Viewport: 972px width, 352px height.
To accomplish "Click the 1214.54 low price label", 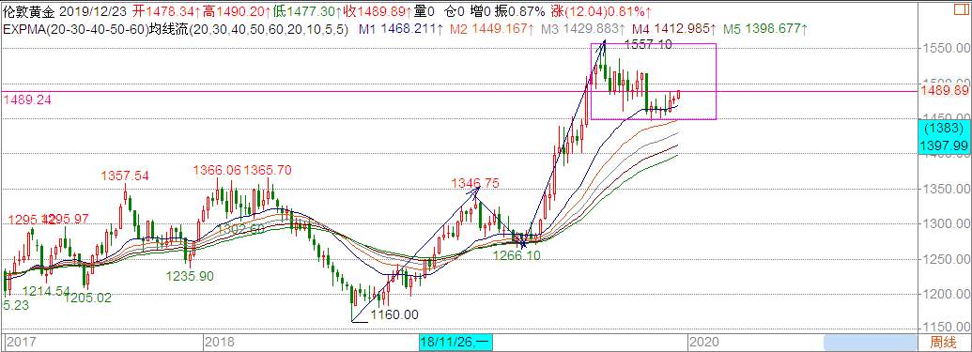I will pos(47,290).
